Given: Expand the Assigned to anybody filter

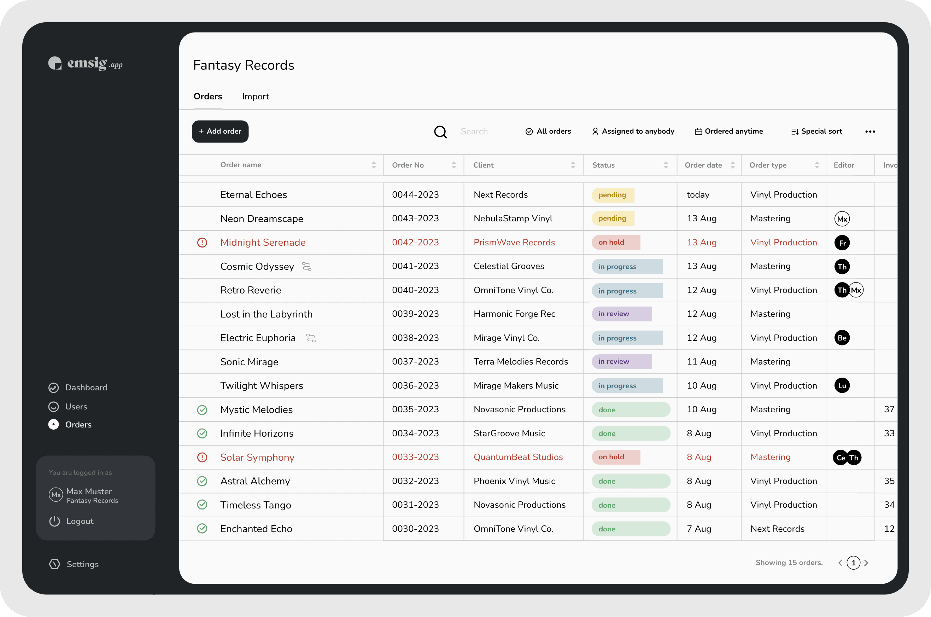Looking at the screenshot, I should click(x=632, y=132).
